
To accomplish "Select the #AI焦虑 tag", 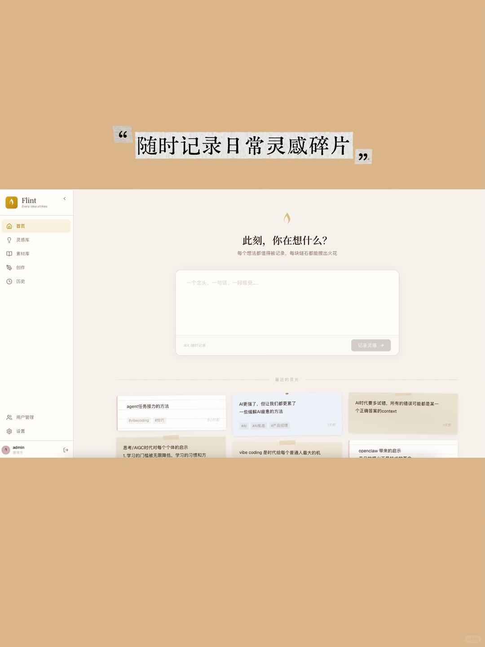I will 259,425.
